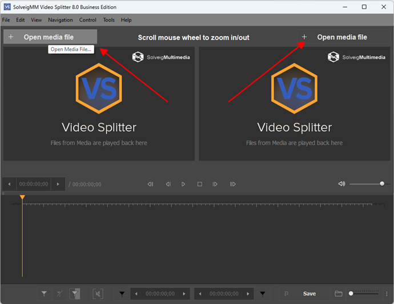This screenshot has width=394, height=304.
Task: Open the Edit menu
Action: [21, 20]
